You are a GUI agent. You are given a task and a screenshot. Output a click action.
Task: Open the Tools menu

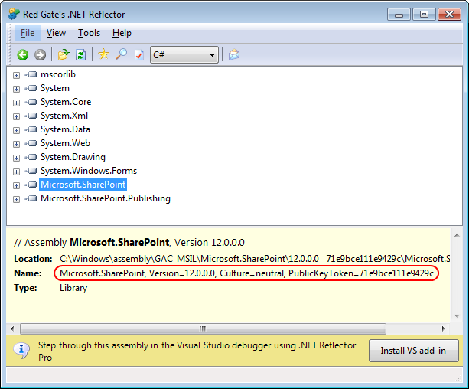[x=89, y=33]
